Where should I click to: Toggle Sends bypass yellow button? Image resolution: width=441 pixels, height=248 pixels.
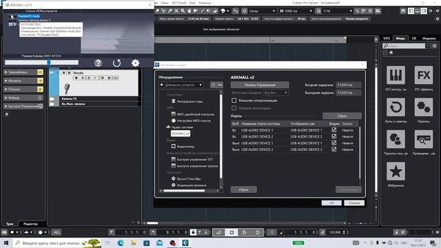click(x=40, y=89)
